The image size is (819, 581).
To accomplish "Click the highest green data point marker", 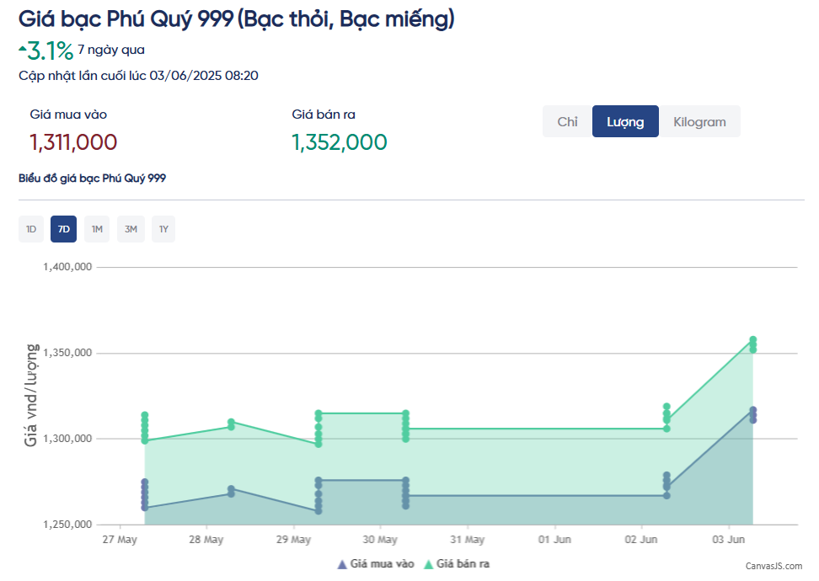I will [x=752, y=338].
